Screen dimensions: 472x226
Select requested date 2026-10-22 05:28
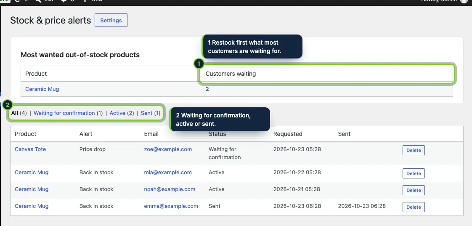point(297,173)
